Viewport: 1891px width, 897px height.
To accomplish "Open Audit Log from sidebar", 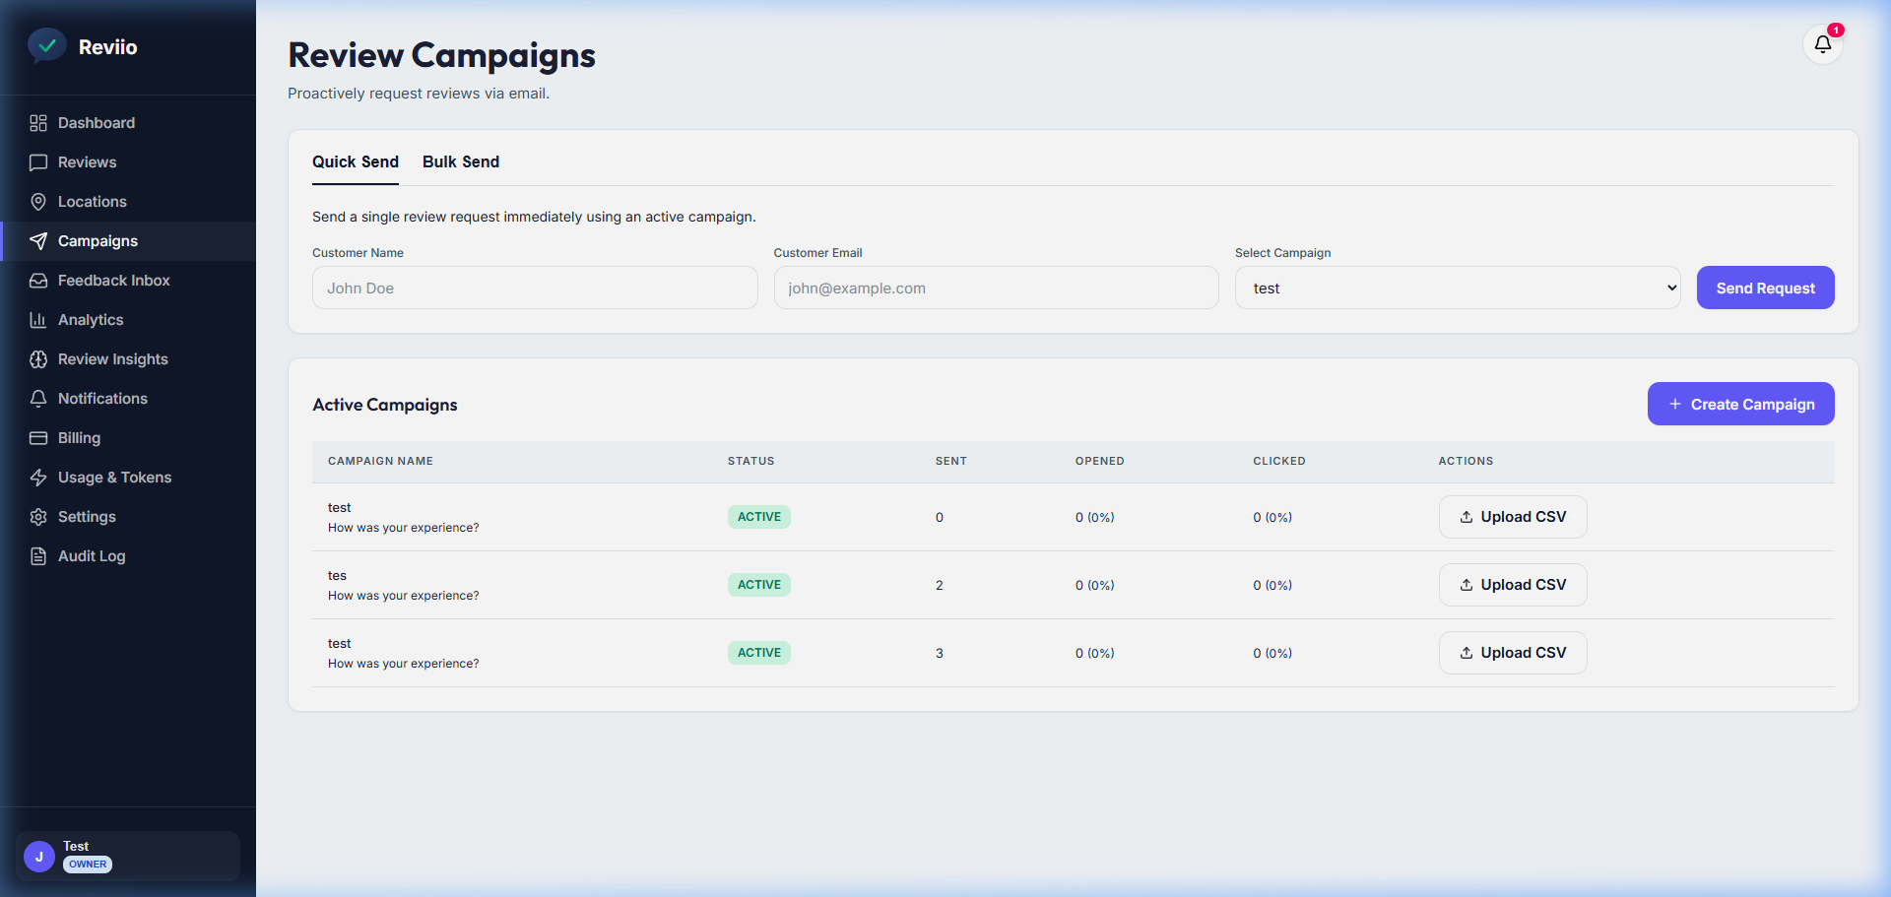I will coord(128,556).
